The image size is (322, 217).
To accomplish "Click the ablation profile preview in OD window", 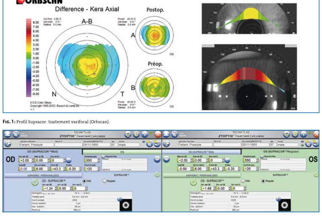I will [x=126, y=205].
